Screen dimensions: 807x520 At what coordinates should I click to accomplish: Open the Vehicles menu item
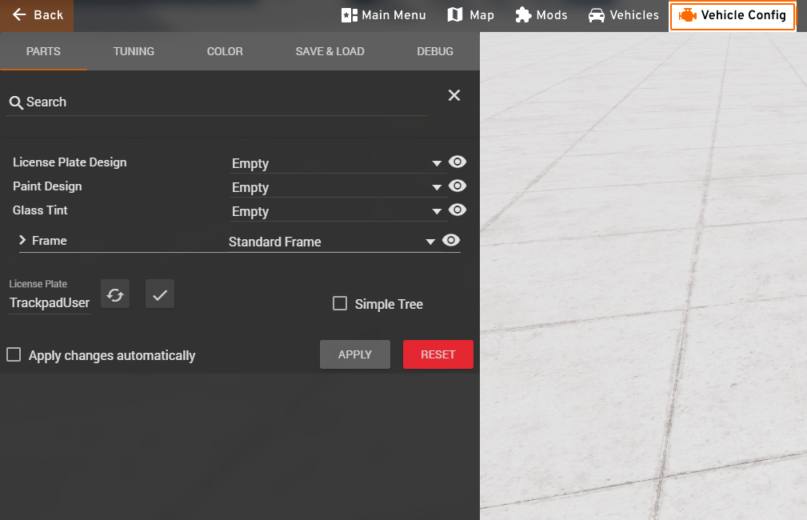pos(624,15)
